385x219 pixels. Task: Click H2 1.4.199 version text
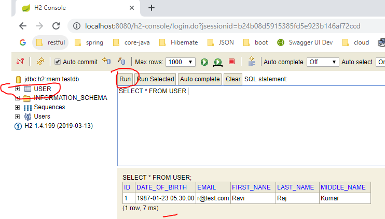pyautogui.click(x=59, y=126)
